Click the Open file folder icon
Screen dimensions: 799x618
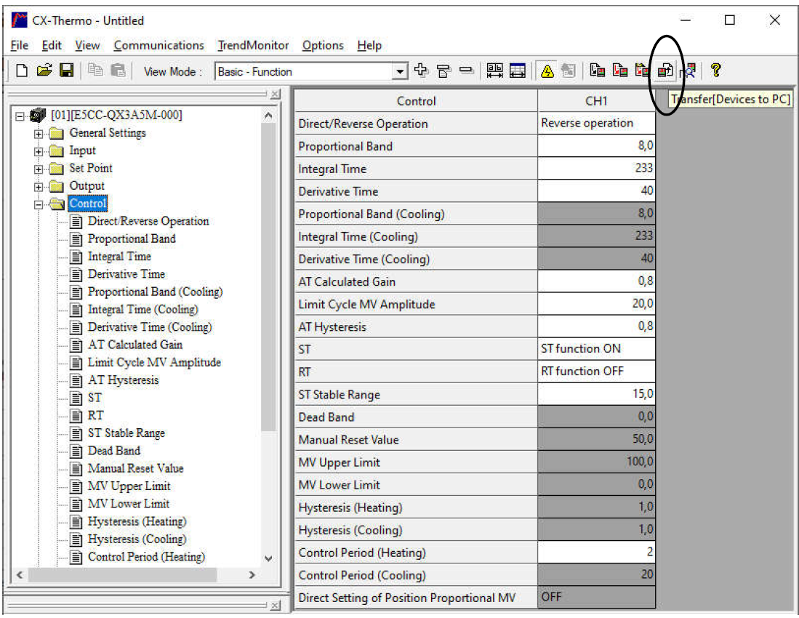(44, 71)
